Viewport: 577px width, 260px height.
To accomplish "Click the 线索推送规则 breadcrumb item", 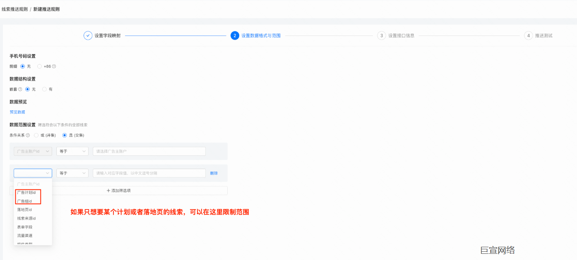I will point(15,9).
